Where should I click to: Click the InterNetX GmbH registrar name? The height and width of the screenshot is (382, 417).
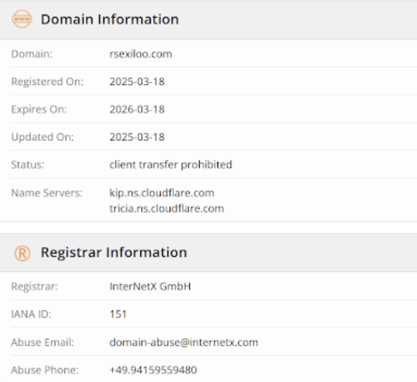coord(150,286)
